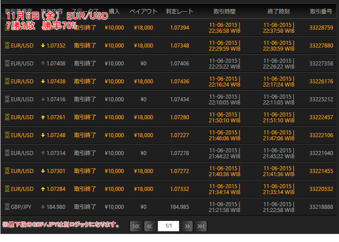Click up arrow beside rate 1.07314
The width and height of the screenshot is (339, 242).
coord(43,153)
